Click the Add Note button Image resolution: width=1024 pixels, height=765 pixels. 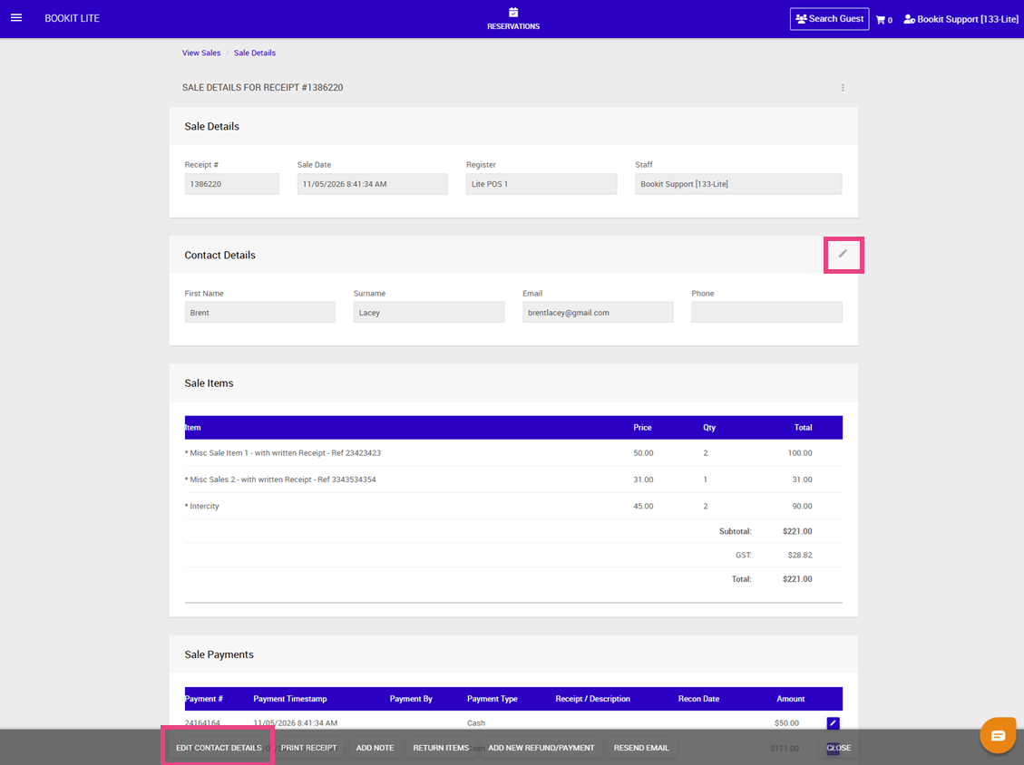375,748
